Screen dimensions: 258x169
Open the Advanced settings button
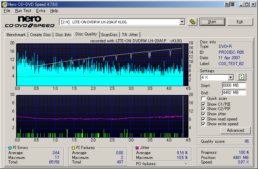235,130
